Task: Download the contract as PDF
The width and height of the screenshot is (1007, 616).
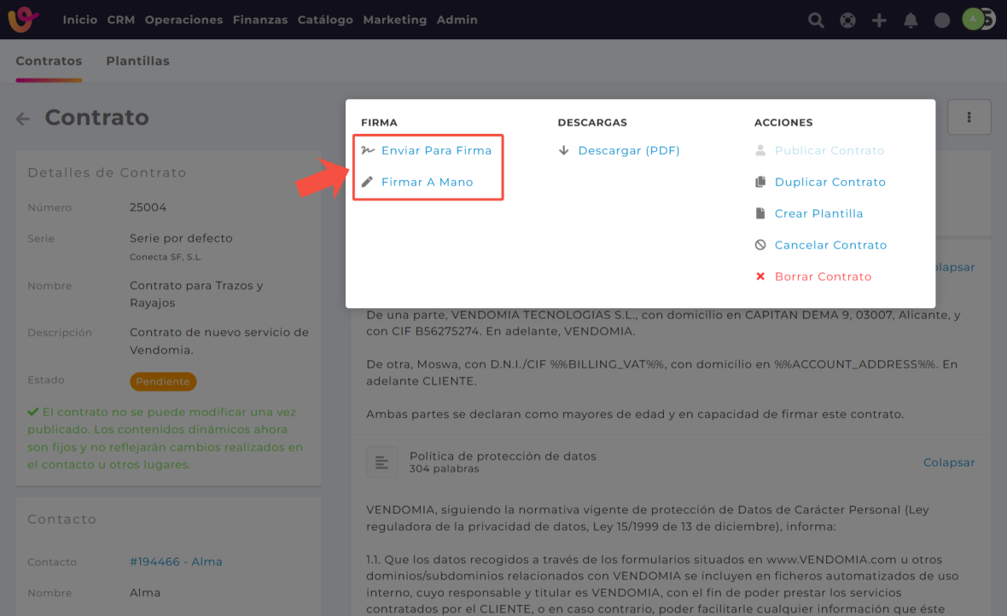Action: [628, 151]
